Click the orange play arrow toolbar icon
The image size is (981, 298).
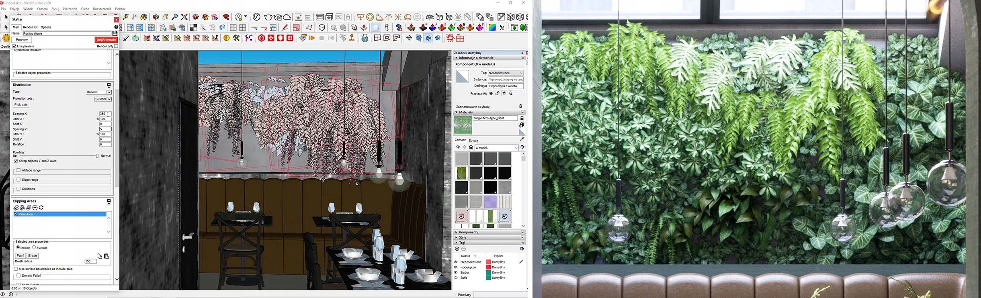tap(312, 38)
